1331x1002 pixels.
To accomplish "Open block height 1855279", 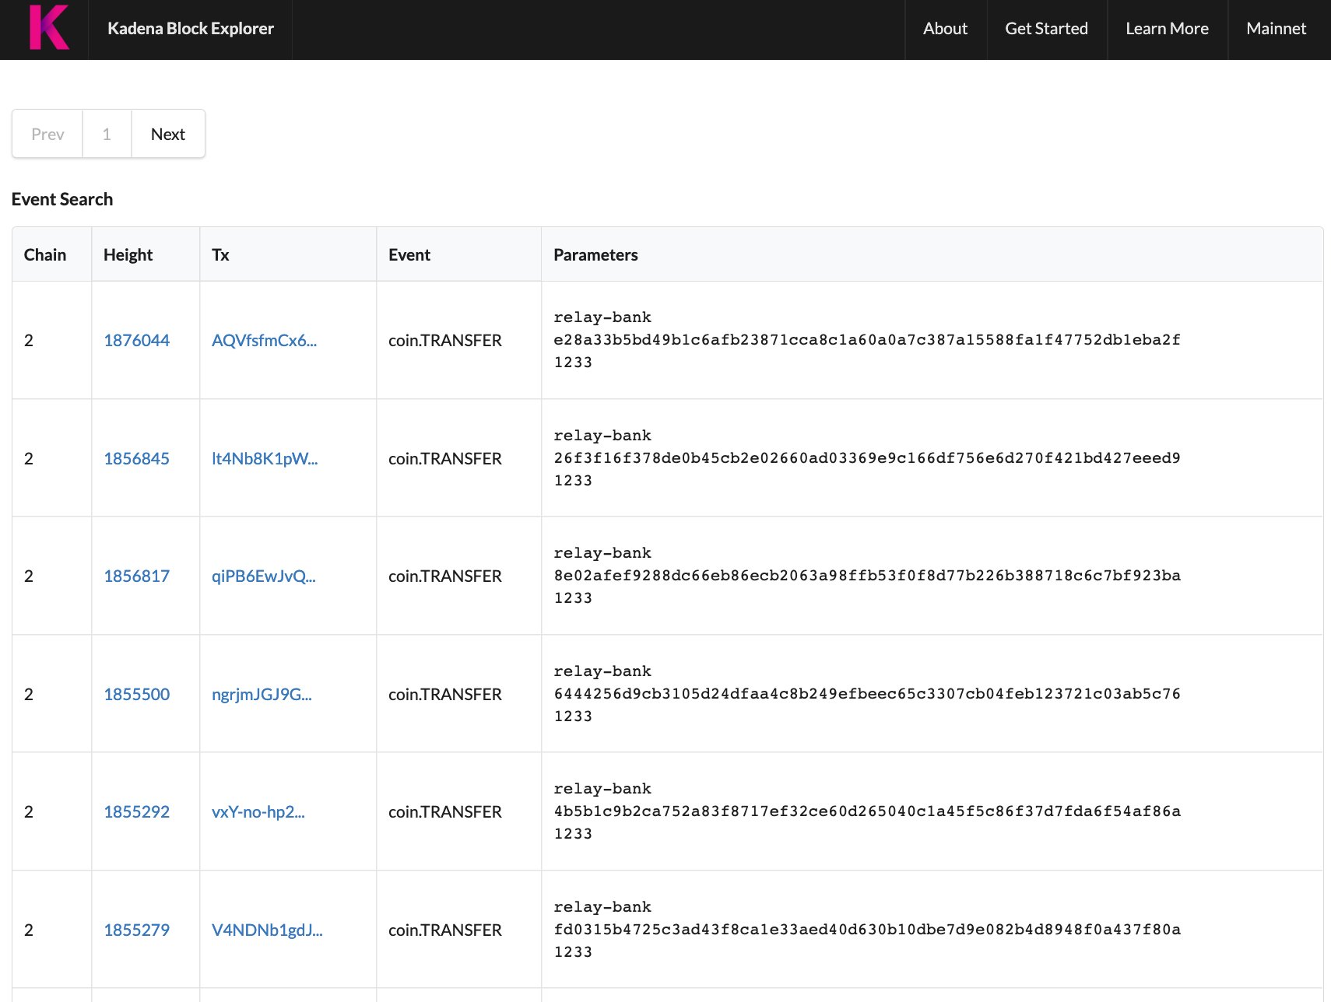I will point(136,930).
